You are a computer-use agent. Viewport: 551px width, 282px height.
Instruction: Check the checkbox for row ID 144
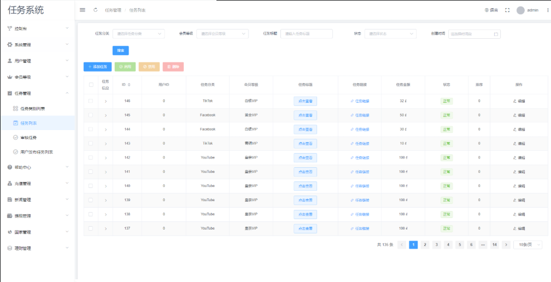(91, 129)
